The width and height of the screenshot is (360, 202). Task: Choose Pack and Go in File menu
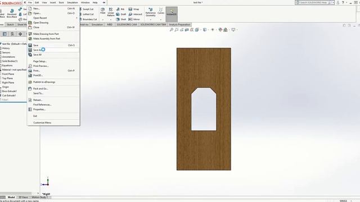53,89
